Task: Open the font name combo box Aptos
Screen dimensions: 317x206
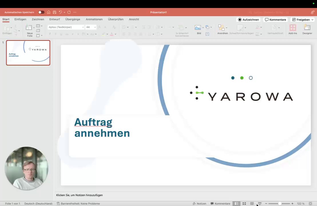Action: [x=66, y=27]
